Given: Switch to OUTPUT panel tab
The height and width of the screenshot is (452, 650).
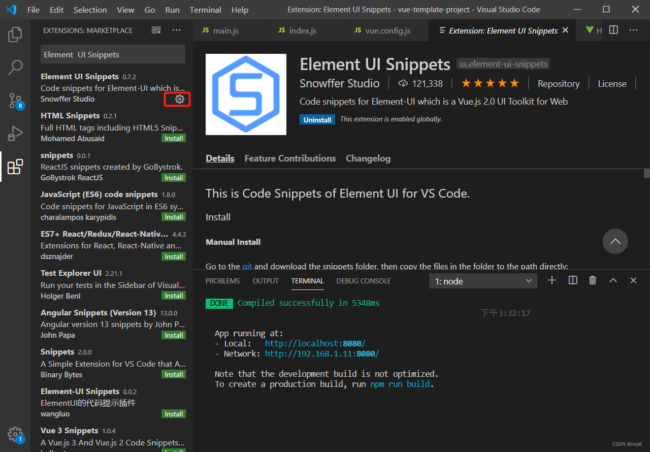Looking at the screenshot, I should point(266,281).
